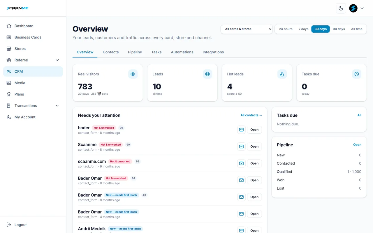The height and width of the screenshot is (233, 373).
Task: Email Bader Omar with score 94
Action: 241,180
